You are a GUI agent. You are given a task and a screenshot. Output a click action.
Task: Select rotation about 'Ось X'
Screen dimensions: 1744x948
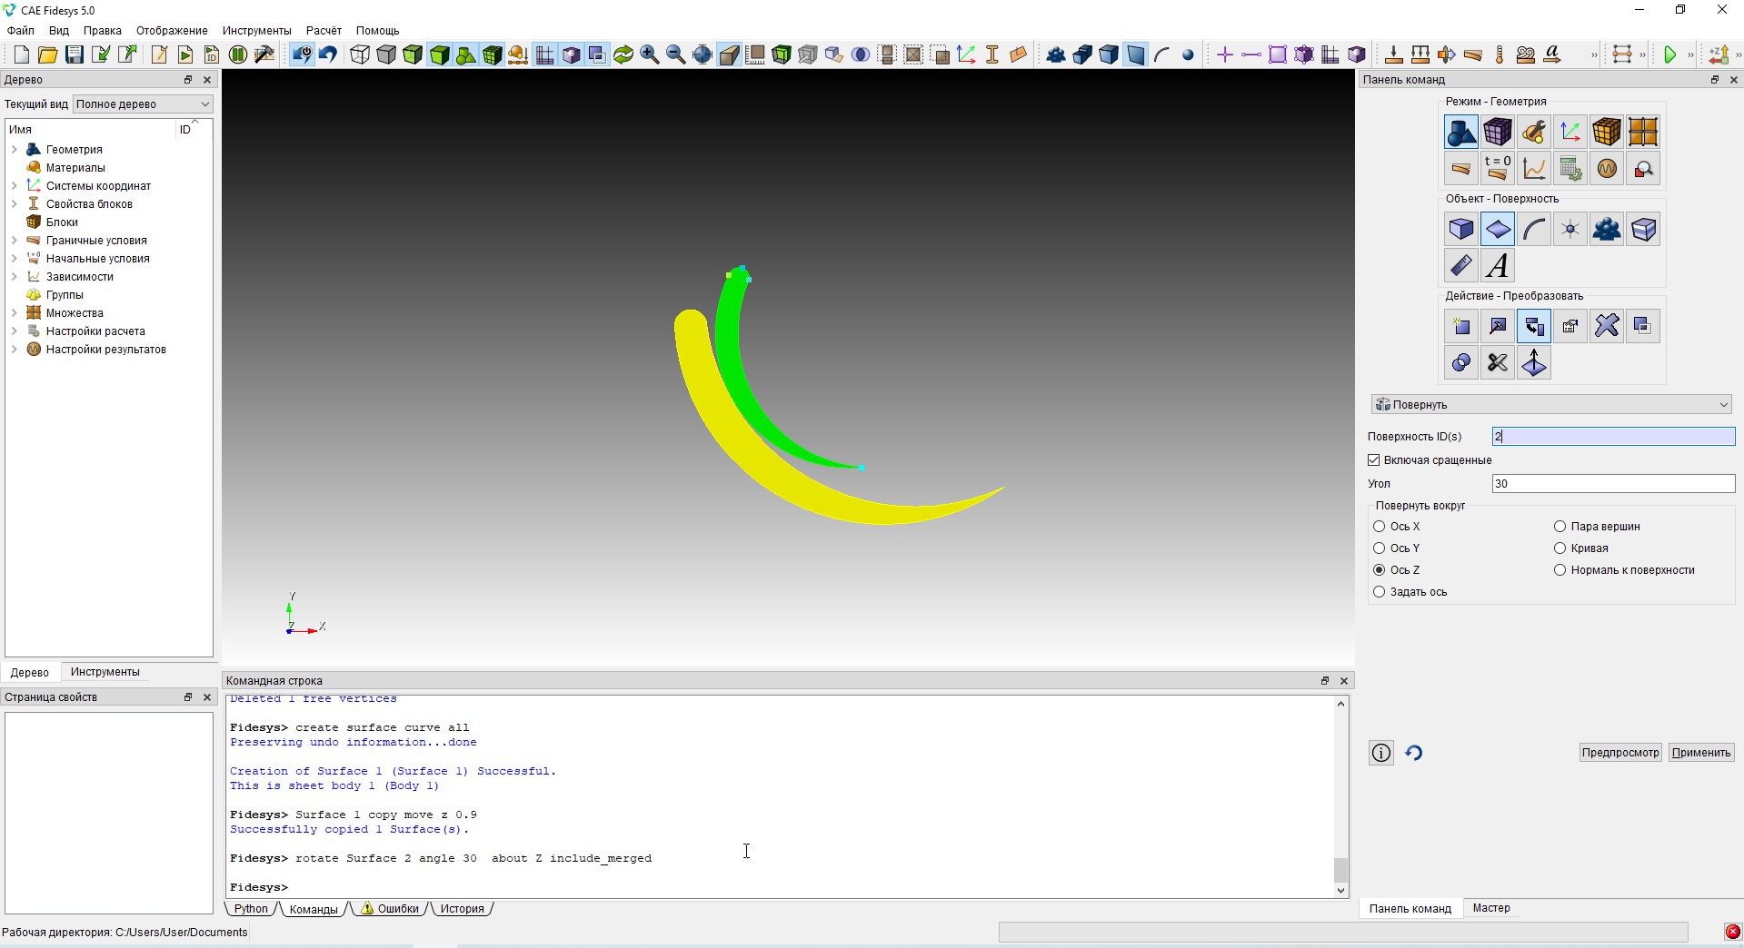[1380, 527]
